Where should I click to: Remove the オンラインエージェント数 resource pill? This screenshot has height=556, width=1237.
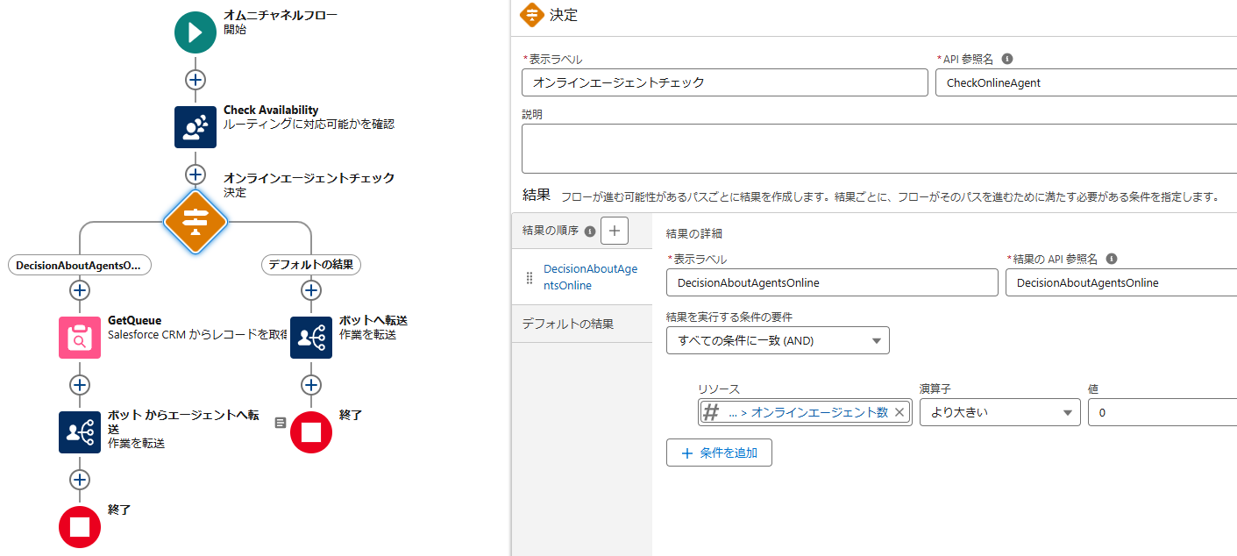[900, 411]
